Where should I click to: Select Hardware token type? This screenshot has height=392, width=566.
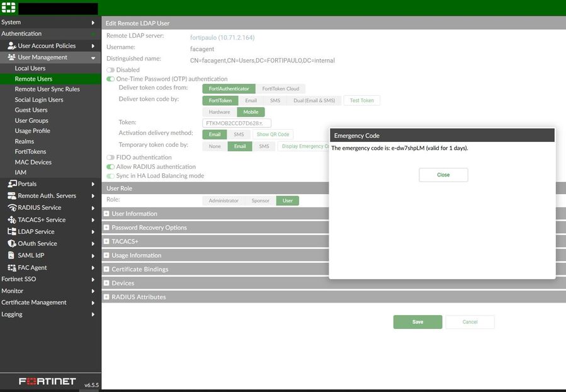pyautogui.click(x=220, y=112)
